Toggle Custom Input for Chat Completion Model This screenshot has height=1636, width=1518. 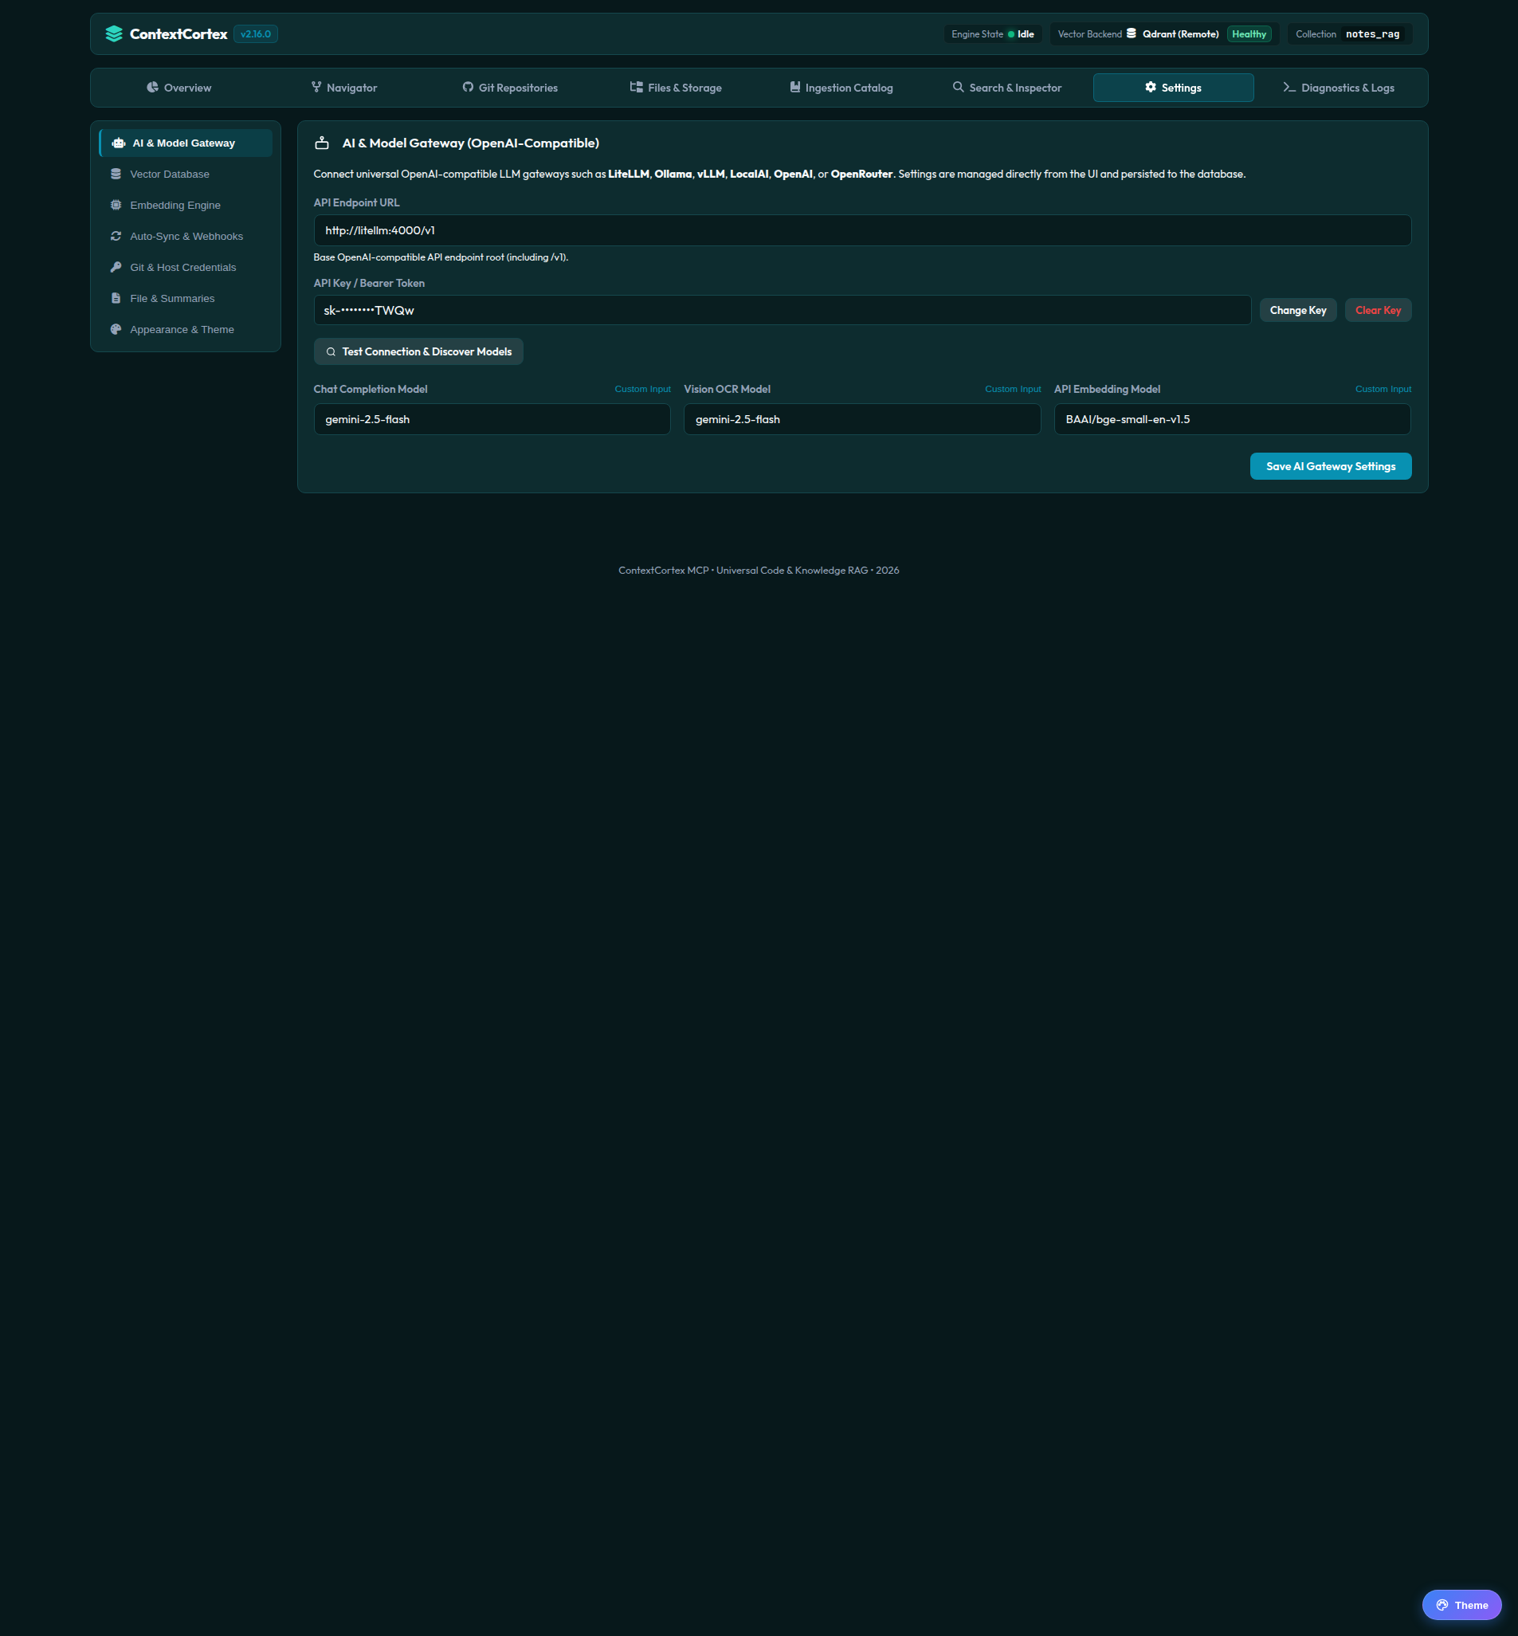click(x=642, y=390)
